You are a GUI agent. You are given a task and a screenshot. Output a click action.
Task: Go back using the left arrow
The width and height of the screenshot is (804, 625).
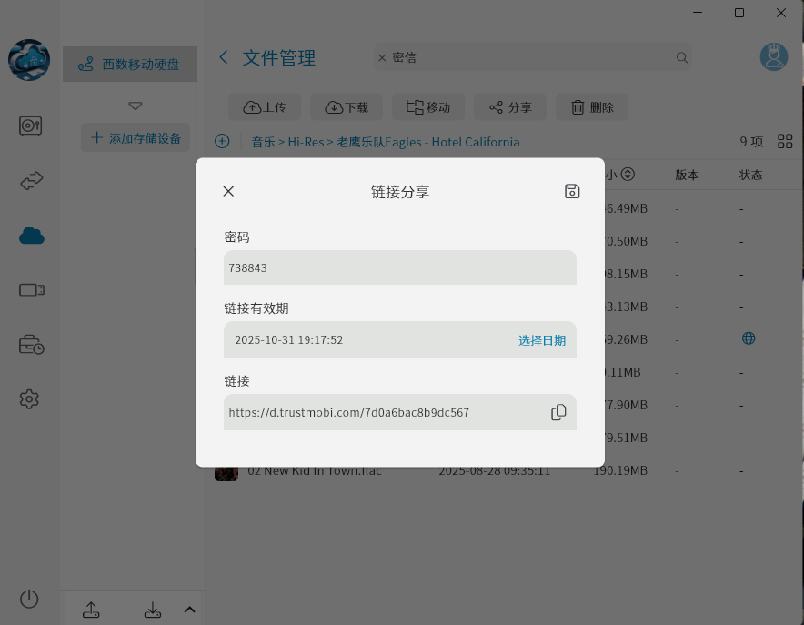pos(224,57)
